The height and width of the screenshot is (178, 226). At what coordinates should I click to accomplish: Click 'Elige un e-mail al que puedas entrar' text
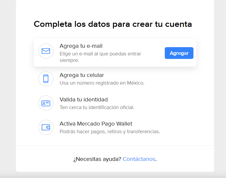(x=101, y=54)
